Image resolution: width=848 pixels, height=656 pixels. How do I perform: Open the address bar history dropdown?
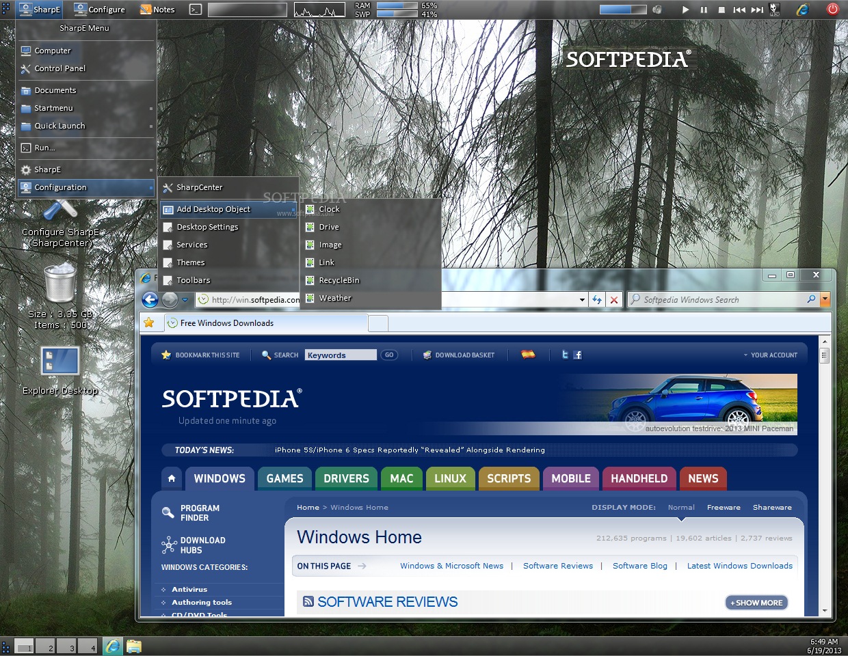pyautogui.click(x=582, y=300)
